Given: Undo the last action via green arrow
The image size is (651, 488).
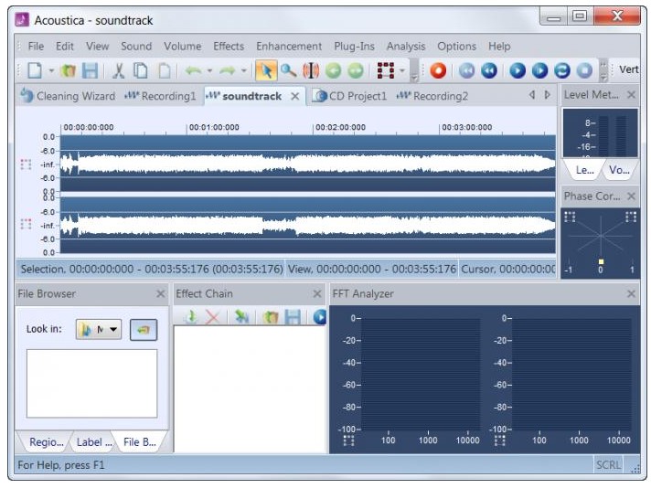Looking at the screenshot, I should [194, 70].
